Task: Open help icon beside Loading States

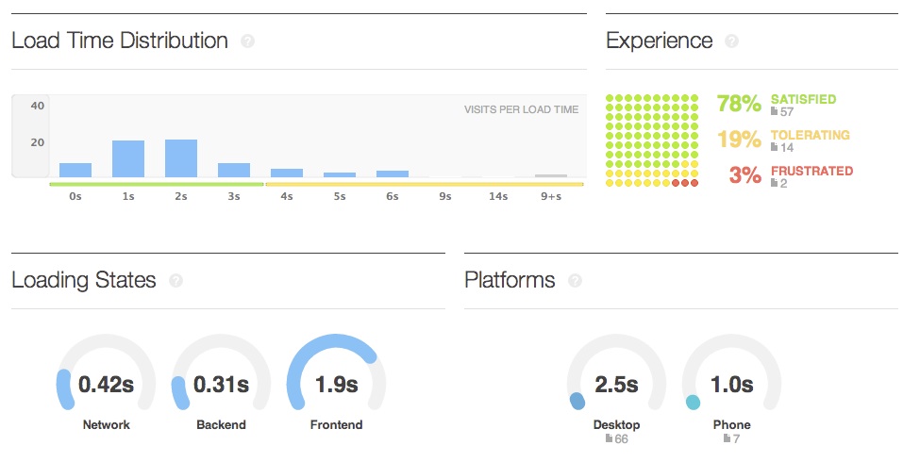Action: (x=176, y=280)
